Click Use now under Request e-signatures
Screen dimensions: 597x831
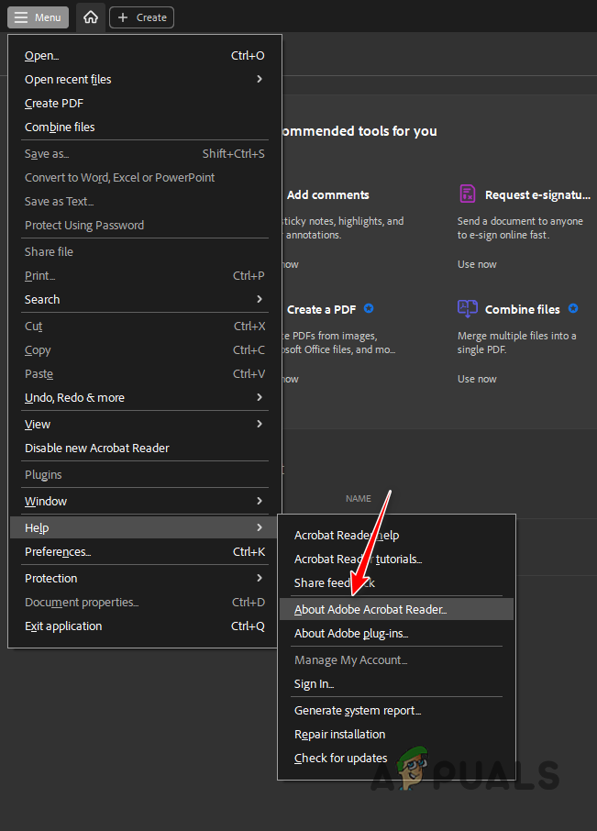(477, 264)
